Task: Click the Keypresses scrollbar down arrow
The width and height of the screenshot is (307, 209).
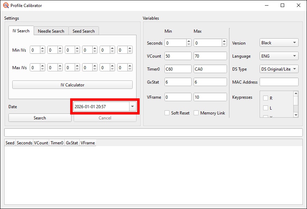Action: (x=296, y=115)
